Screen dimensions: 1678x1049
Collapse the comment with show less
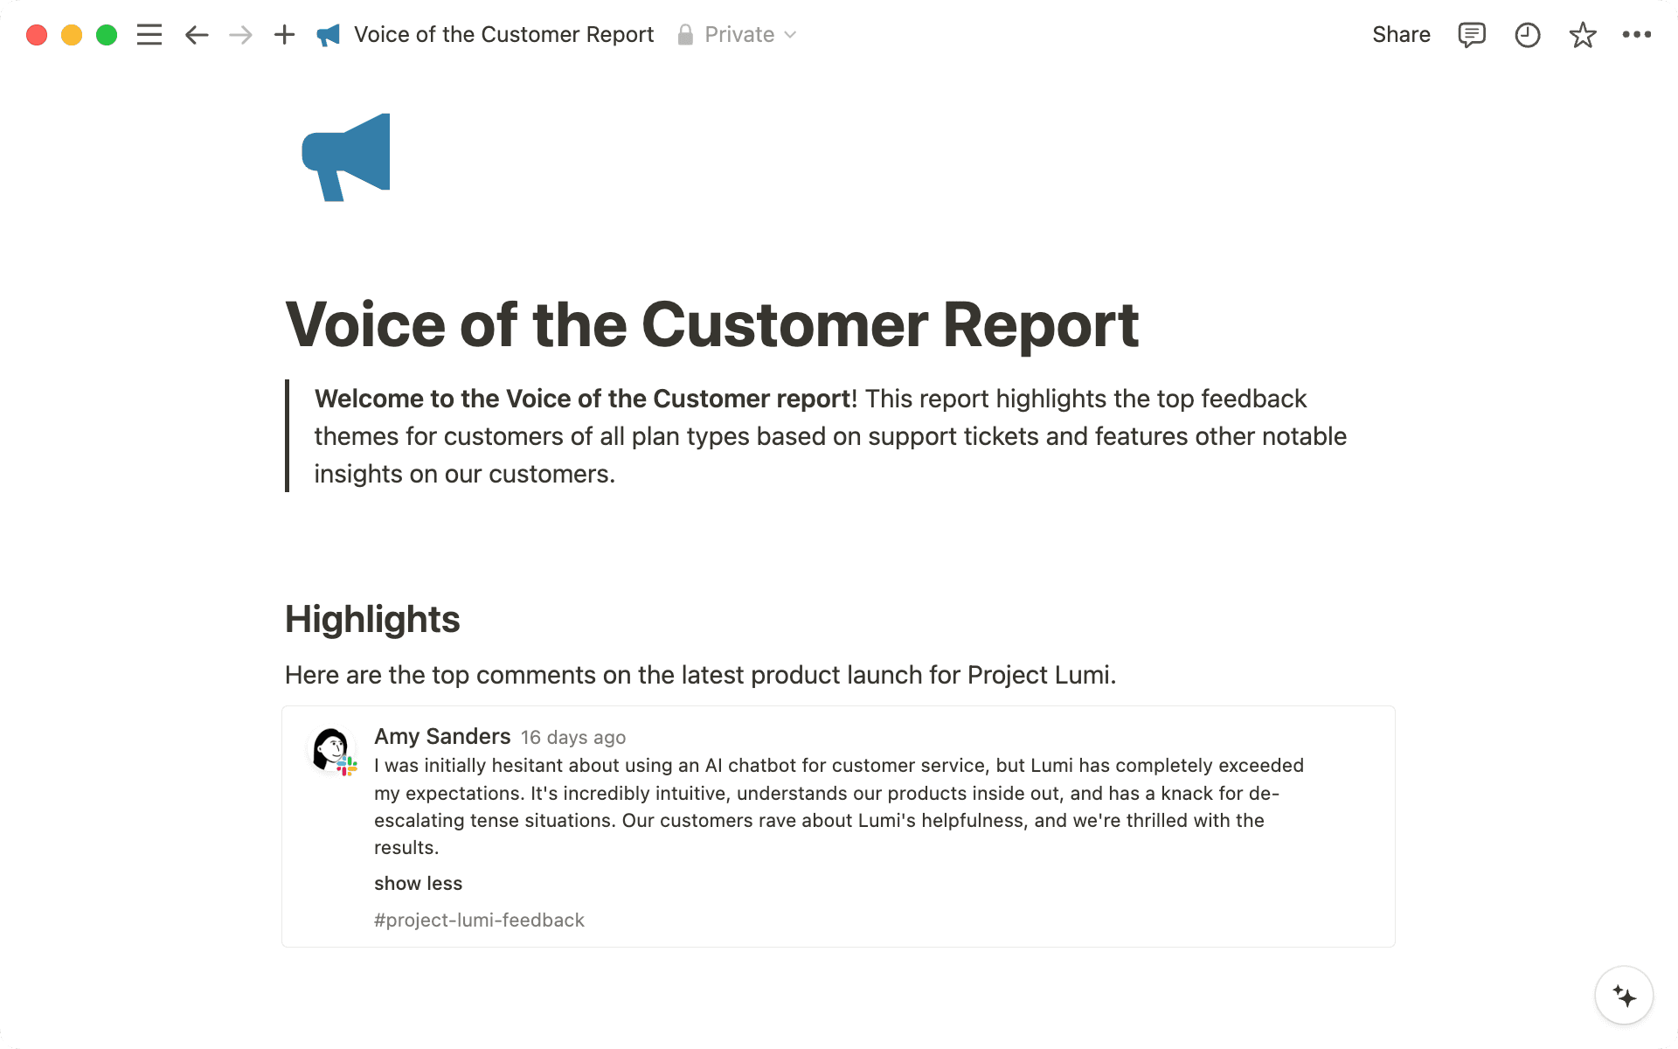(x=418, y=884)
